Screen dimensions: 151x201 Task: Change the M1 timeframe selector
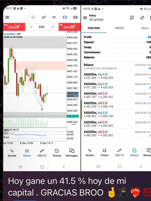[x=54, y=17]
